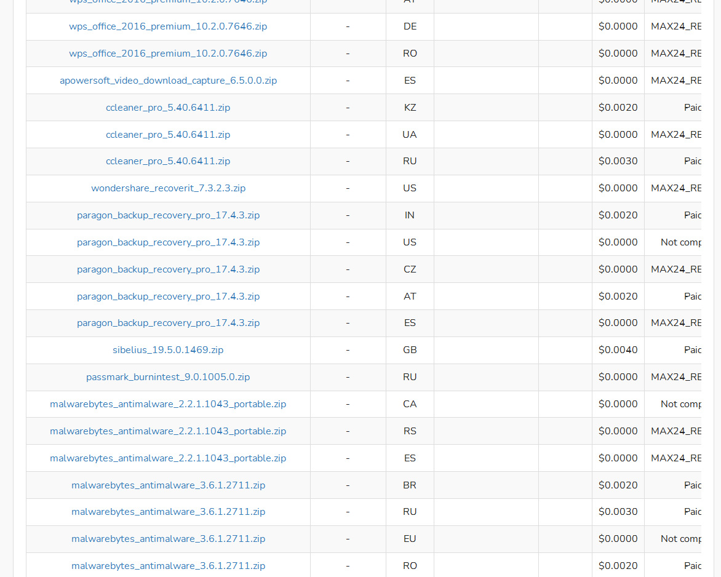721x577 pixels.
Task: Click $0.0000 price in apowersoft row
Action: (618, 81)
